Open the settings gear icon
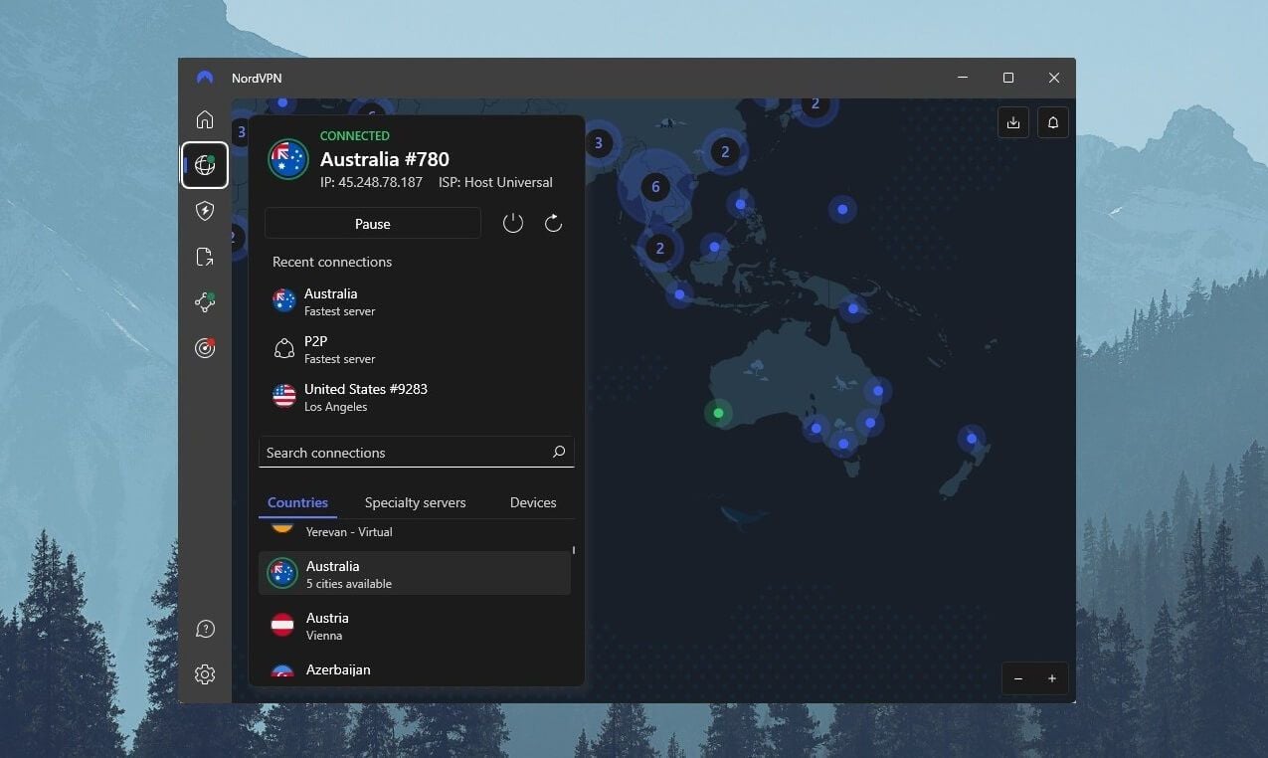The image size is (1268, 758). pos(205,674)
